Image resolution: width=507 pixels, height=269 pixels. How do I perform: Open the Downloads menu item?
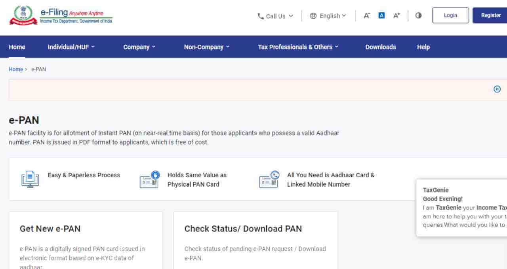point(381,47)
